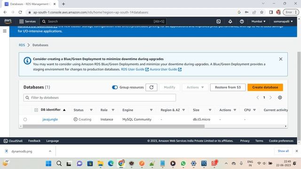Open the Mumbai region dropdown
Viewport: 301px width, 169px height.
[258, 22]
